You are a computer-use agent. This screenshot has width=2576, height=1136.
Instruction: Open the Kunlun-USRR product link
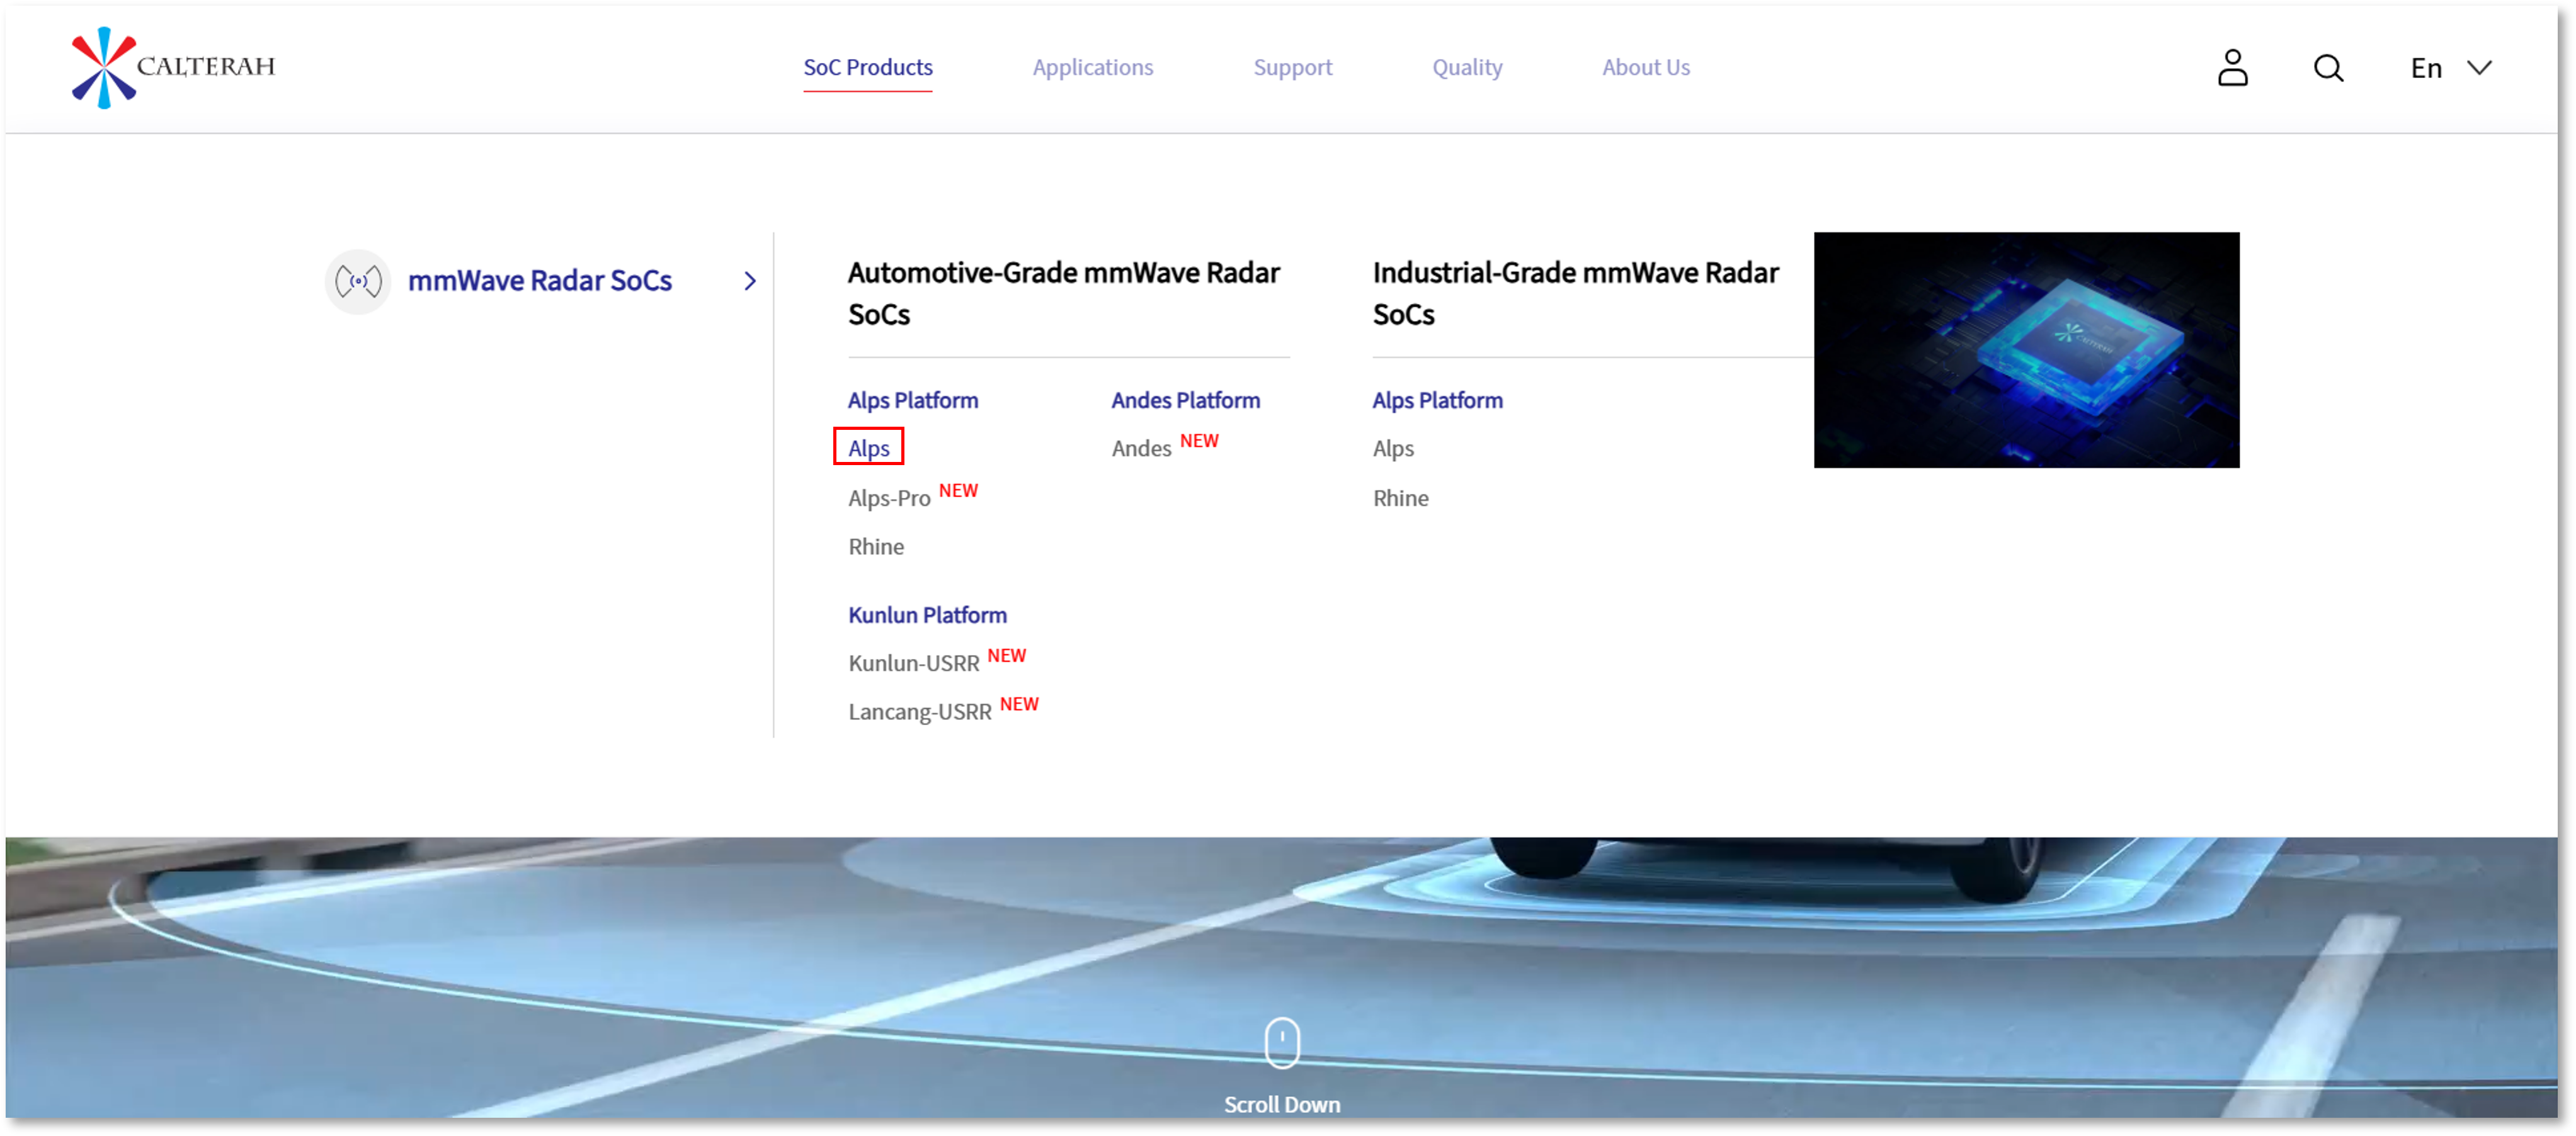click(x=913, y=663)
